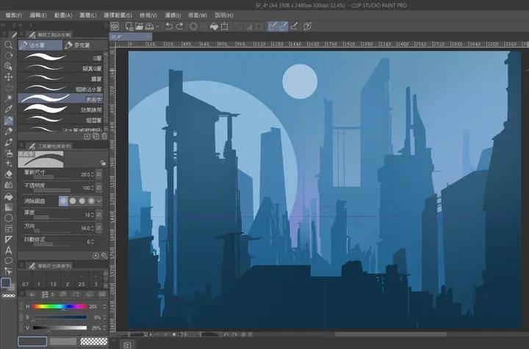Open the 濾鏡(I) menu

click(x=172, y=15)
